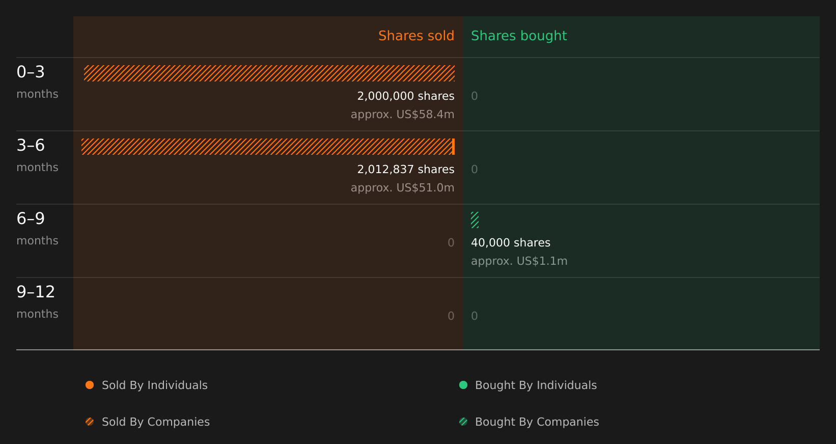Click the 6–9 months row label
Image resolution: width=836 pixels, height=444 pixels.
tap(37, 228)
